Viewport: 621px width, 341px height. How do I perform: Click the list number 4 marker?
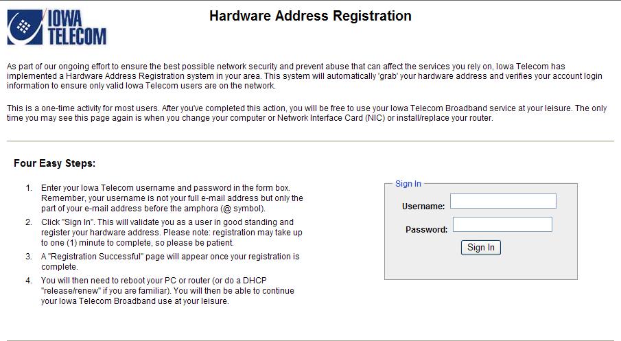(29, 281)
